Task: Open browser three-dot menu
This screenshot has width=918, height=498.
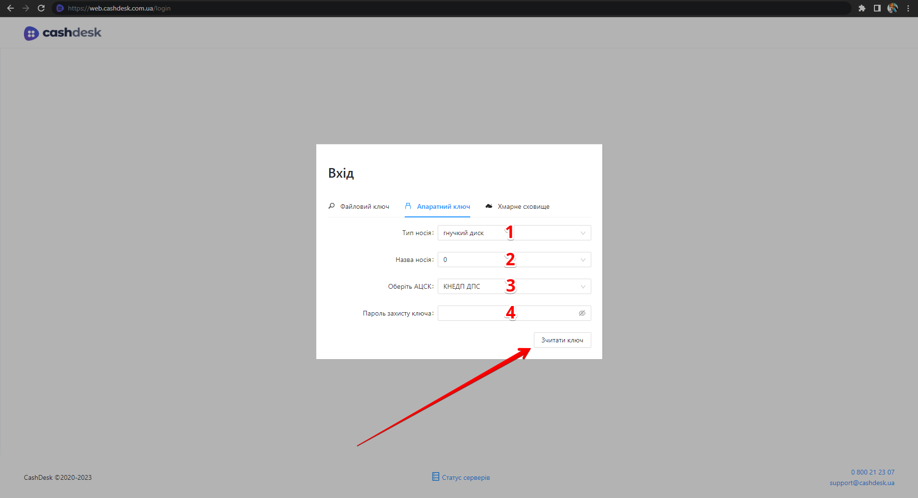Action: coord(908,8)
